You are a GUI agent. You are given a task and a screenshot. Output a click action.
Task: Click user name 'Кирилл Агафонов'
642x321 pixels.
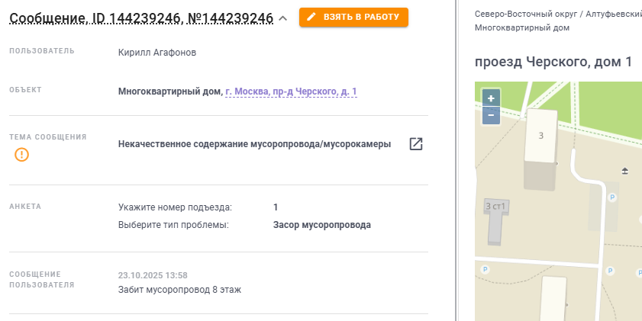tap(158, 53)
